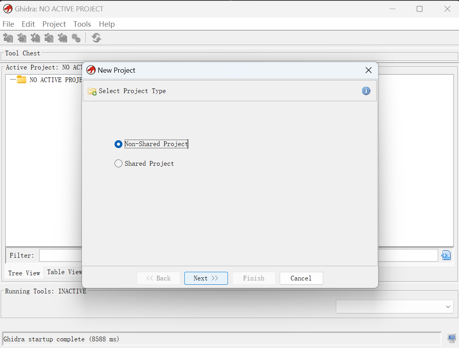This screenshot has height=348, width=459.
Task: Click the Finish button
Action: click(x=254, y=278)
